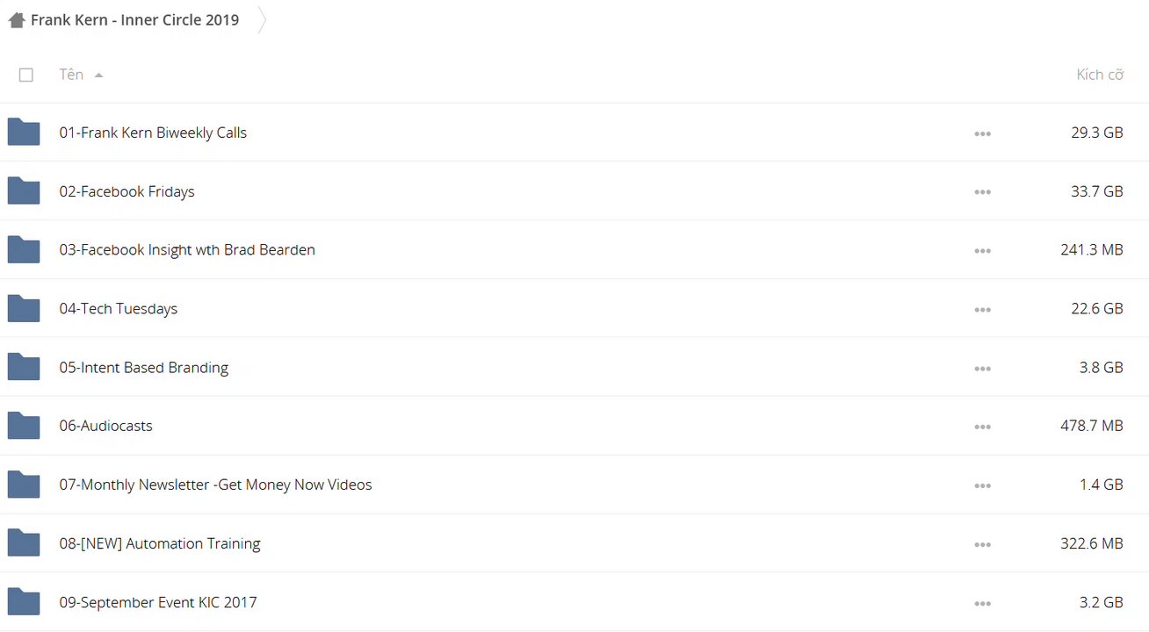The height and width of the screenshot is (632, 1149).
Task: Sort files by Kích cỡ column
Action: [x=1100, y=75]
